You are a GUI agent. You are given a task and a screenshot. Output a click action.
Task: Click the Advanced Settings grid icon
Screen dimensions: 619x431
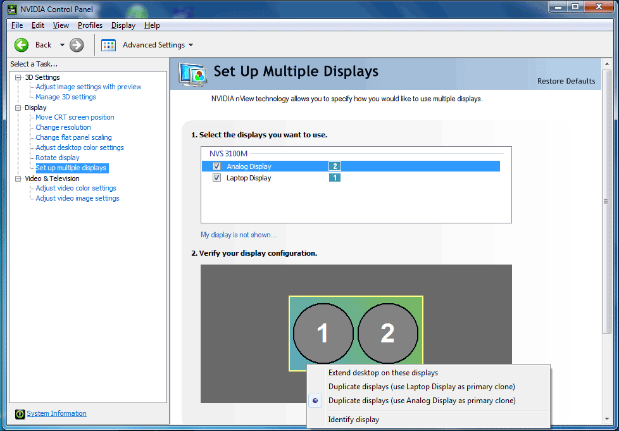108,45
